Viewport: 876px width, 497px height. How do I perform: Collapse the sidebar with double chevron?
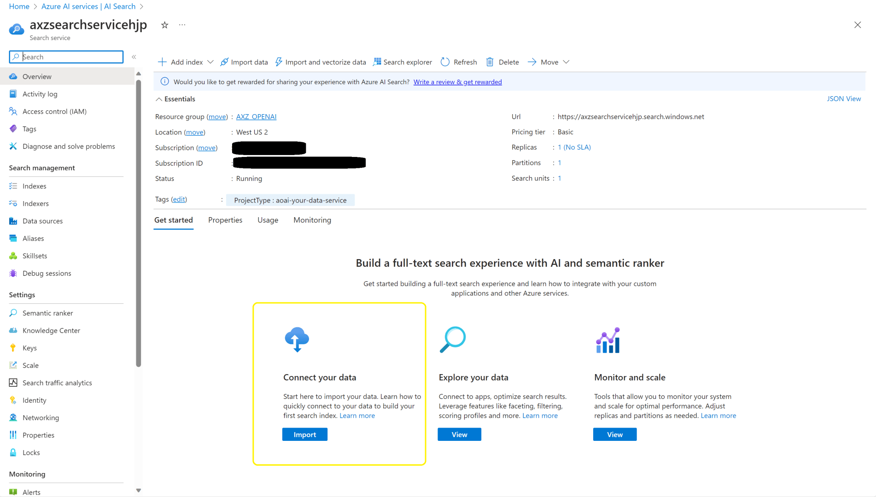pyautogui.click(x=134, y=57)
